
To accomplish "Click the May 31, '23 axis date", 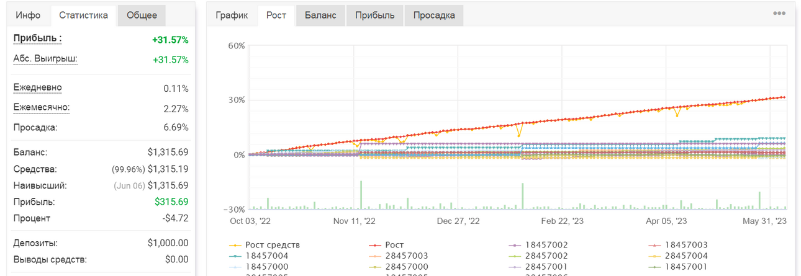I will coord(765,220).
